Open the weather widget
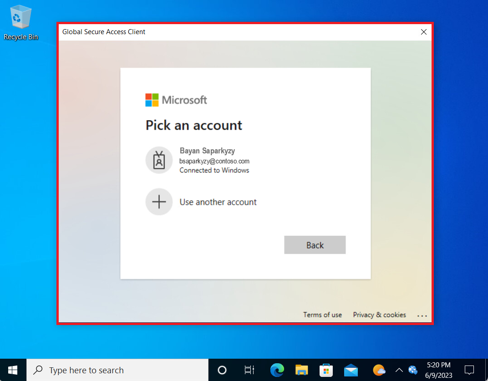 point(378,370)
